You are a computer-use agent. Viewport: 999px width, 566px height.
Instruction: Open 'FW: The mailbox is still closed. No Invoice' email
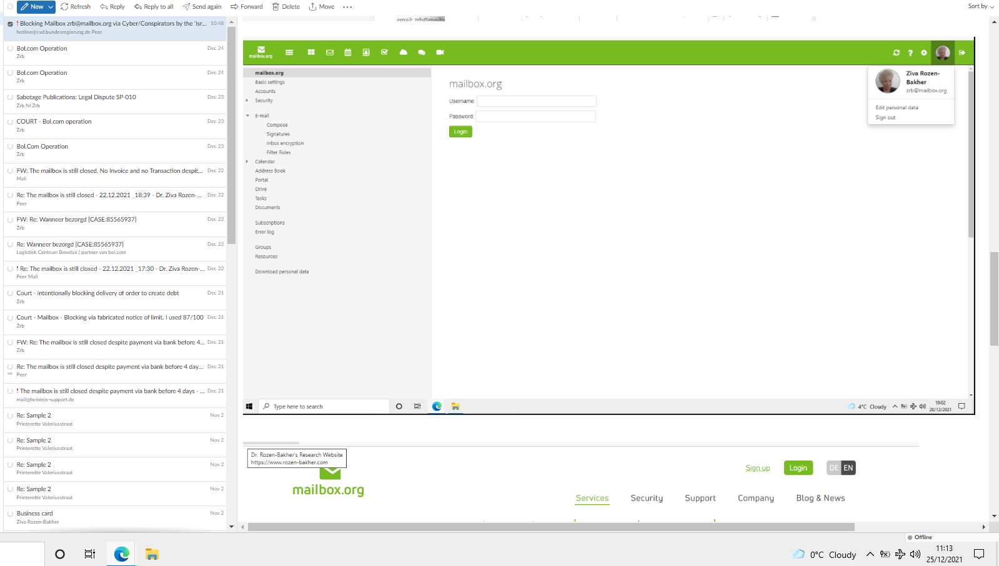tap(116, 175)
